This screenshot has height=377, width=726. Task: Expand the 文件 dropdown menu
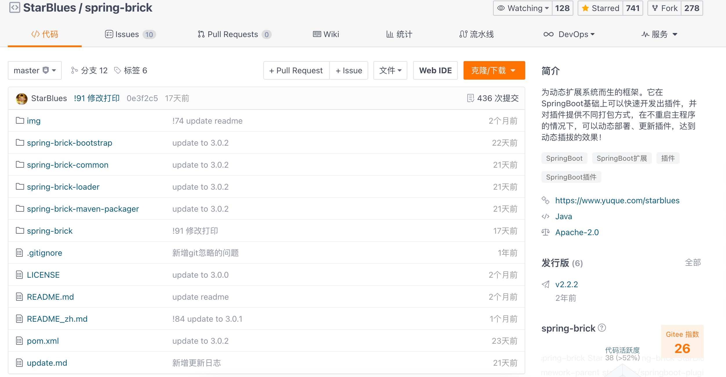coord(390,70)
